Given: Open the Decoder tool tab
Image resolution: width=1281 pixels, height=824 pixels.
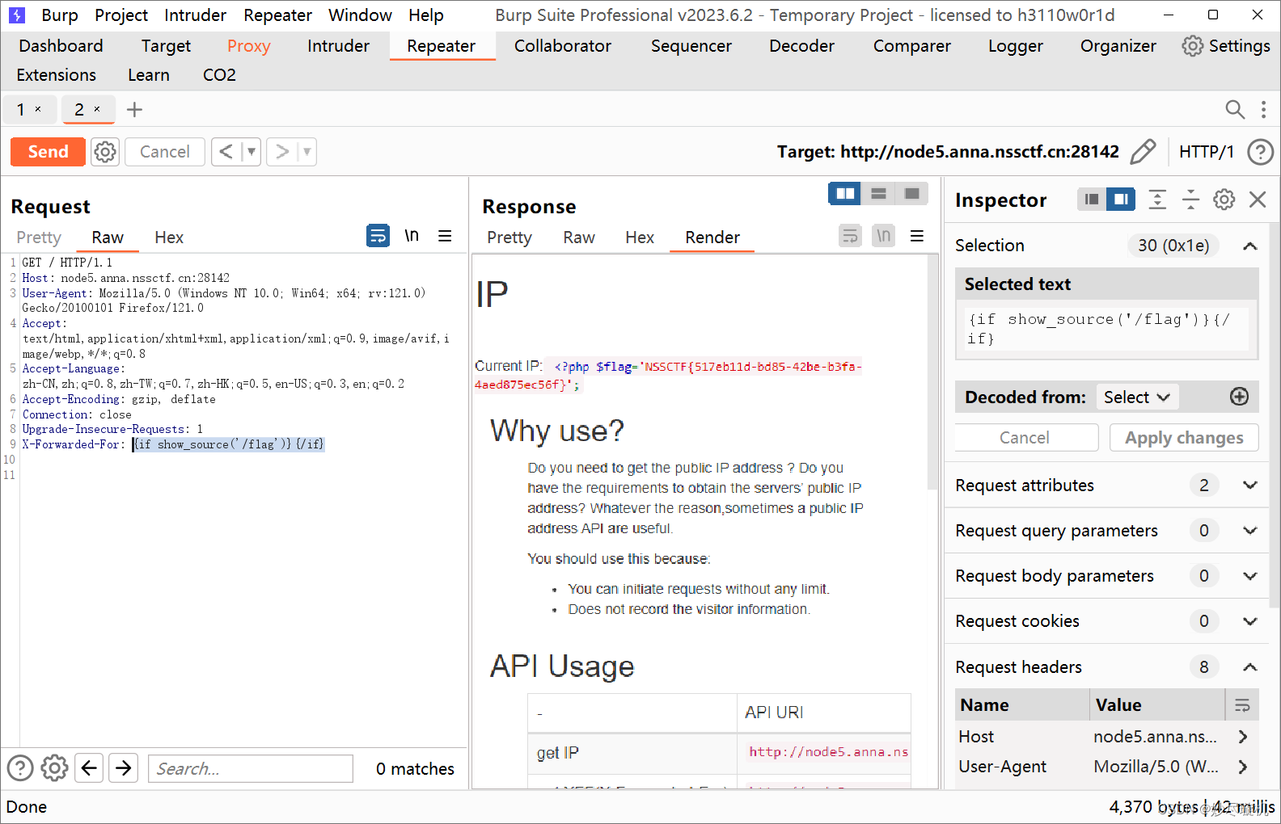Looking at the screenshot, I should pyautogui.click(x=801, y=46).
